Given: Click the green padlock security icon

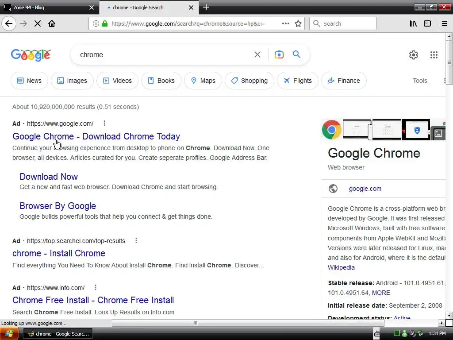Looking at the screenshot, I should click(x=105, y=24).
